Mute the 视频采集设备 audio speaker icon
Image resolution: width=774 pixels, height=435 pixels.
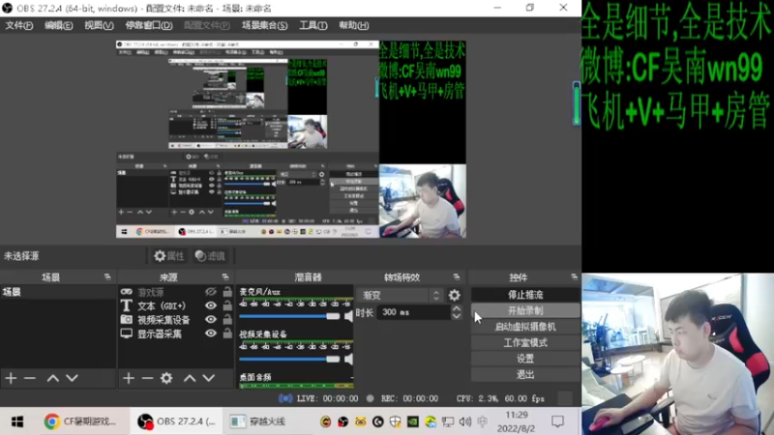click(x=348, y=359)
